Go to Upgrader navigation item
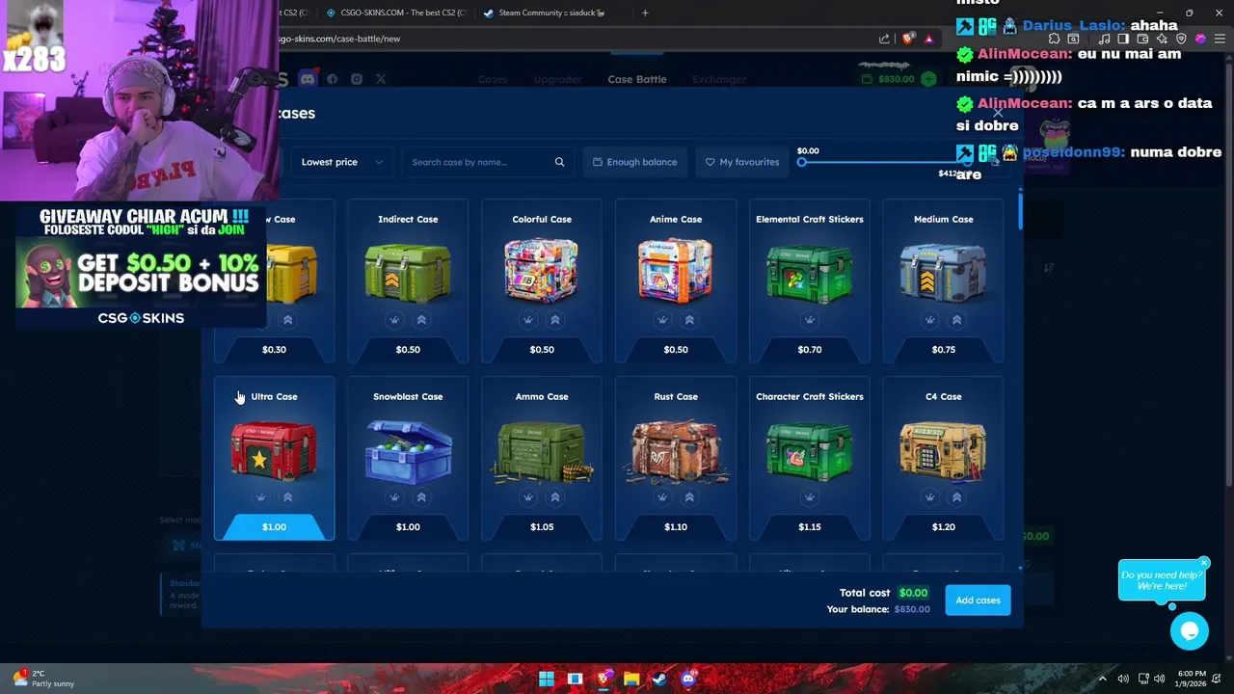Viewport: 1234px width, 694px height. pos(558,79)
